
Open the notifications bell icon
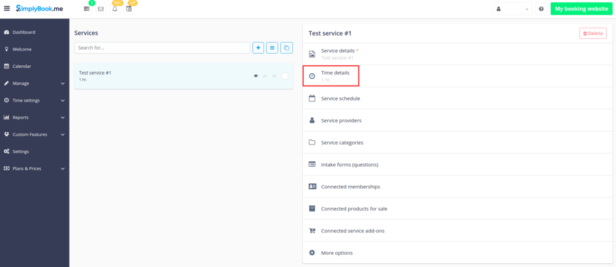(x=115, y=9)
